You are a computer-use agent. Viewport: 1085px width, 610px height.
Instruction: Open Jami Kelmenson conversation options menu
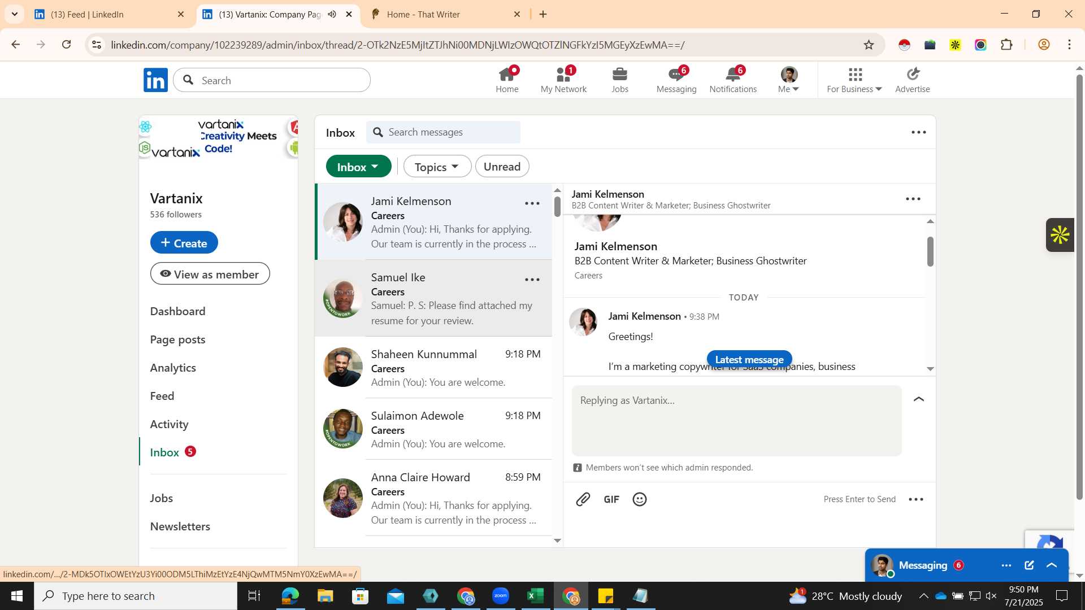(x=532, y=203)
